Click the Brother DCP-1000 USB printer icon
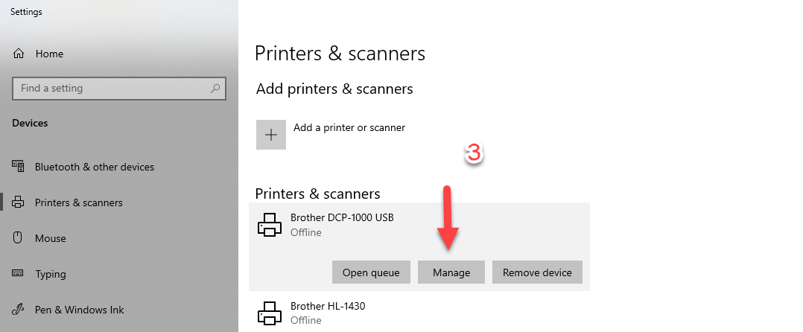The height and width of the screenshot is (332, 803). tap(270, 225)
